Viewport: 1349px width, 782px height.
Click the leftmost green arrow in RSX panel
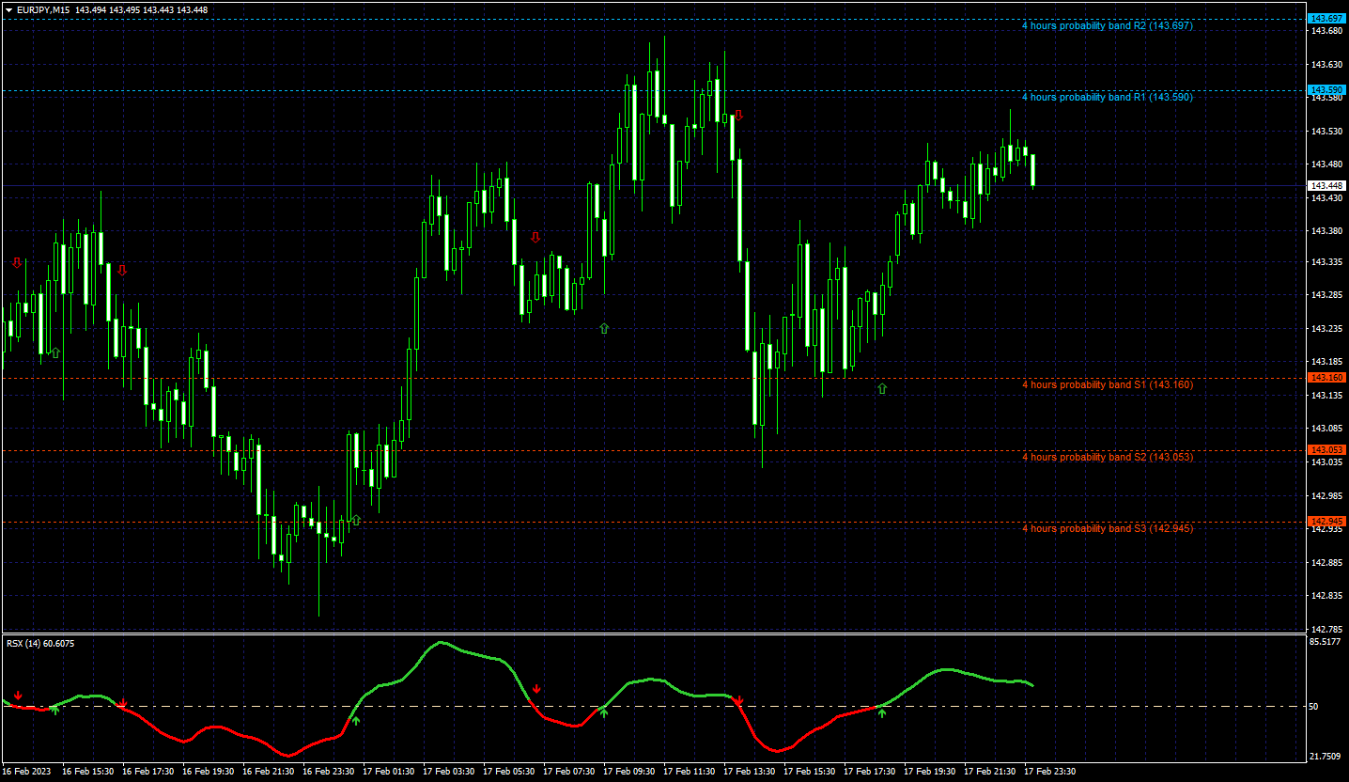coord(55,711)
